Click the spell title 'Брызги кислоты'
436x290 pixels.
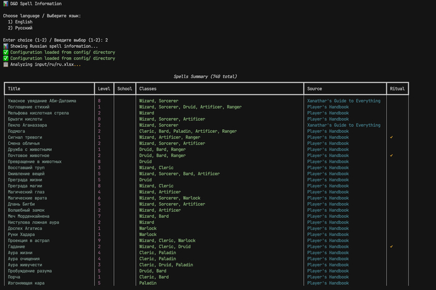tap(25, 119)
